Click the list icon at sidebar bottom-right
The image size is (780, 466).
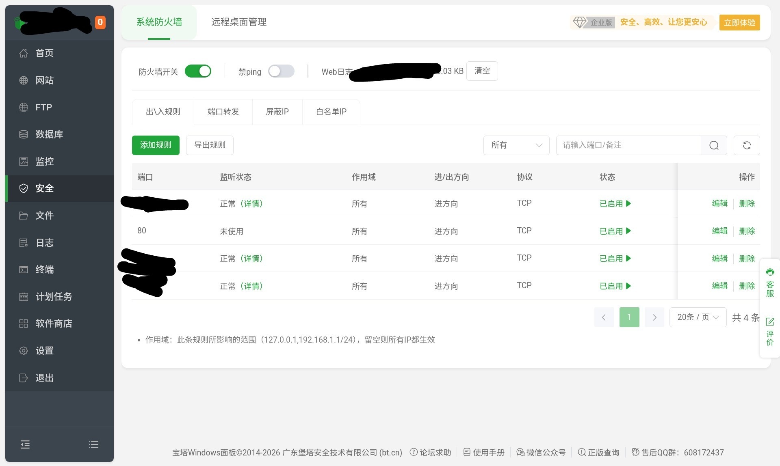pyautogui.click(x=94, y=444)
